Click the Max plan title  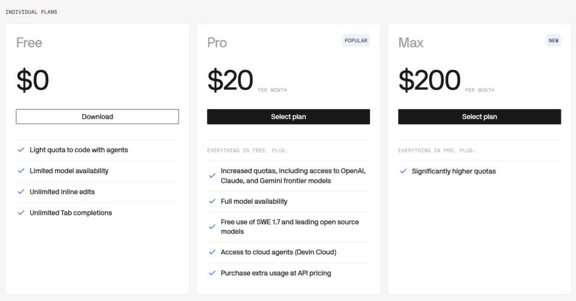411,43
